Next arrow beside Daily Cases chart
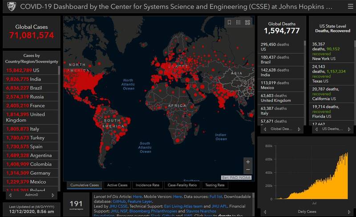Viewport: 356px width, 217px height. tap(349, 212)
